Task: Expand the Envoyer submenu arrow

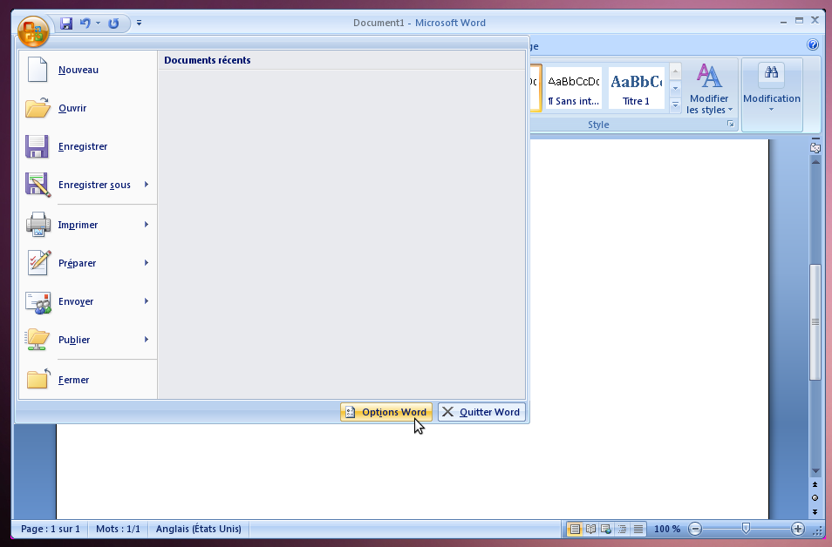Action: (147, 301)
